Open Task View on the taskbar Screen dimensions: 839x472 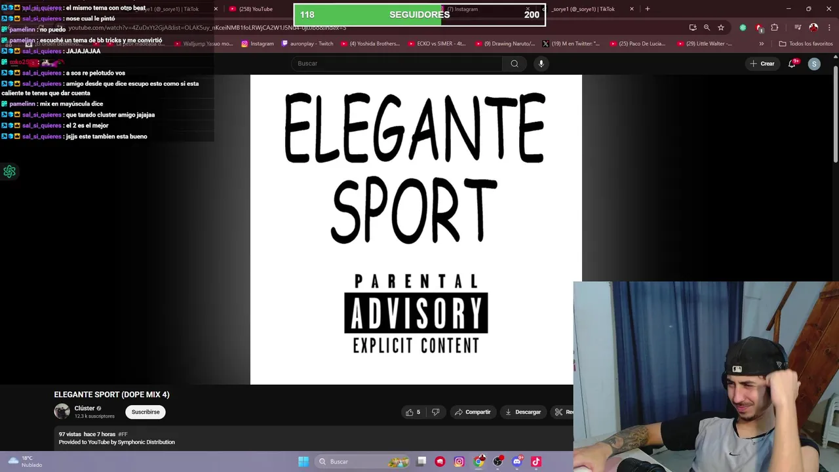(x=421, y=462)
